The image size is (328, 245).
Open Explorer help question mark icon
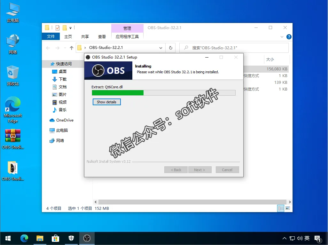tap(289, 37)
